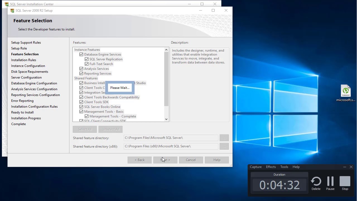
Task: Click the Please Wait... popup
Action: pos(120,88)
